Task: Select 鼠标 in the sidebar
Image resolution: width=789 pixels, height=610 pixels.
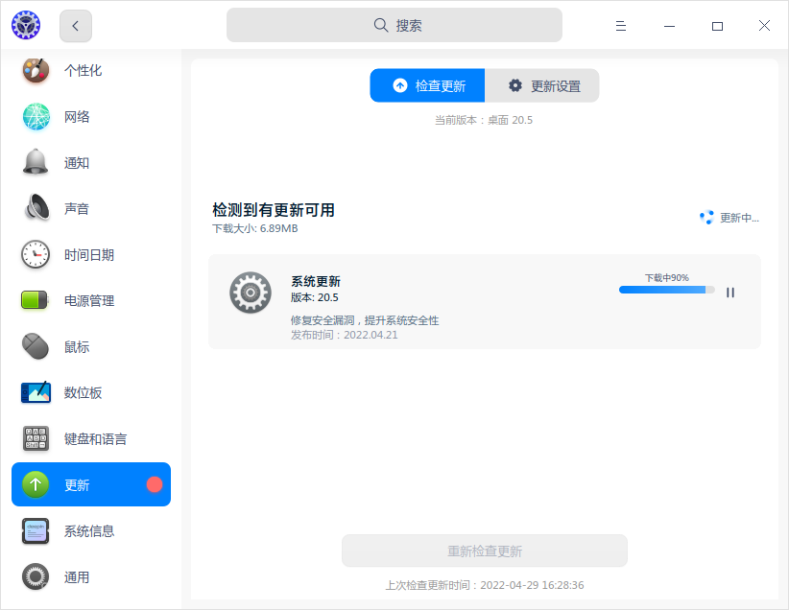Action: 91,346
